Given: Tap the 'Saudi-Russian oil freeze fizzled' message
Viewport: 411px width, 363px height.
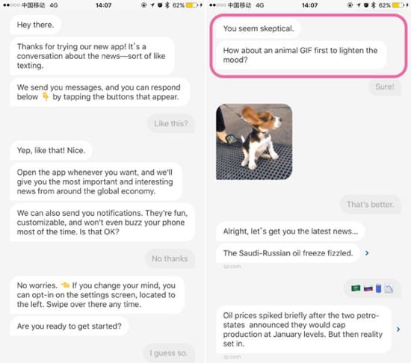Looking at the screenshot, I should click(288, 253).
